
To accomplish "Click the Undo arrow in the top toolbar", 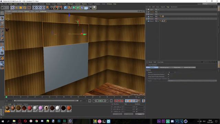I will coord(3,8).
